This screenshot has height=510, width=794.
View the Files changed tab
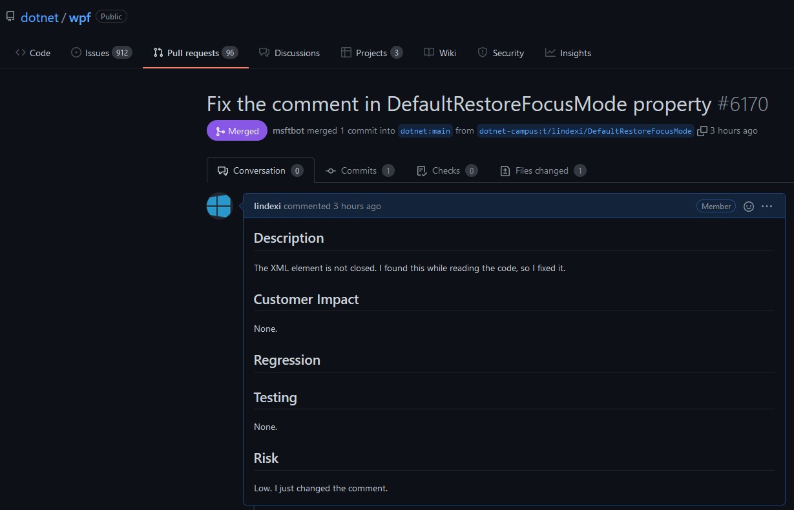tap(542, 170)
